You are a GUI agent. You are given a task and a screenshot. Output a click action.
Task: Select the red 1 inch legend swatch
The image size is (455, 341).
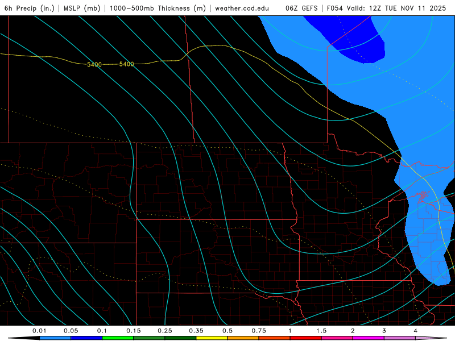(306, 338)
